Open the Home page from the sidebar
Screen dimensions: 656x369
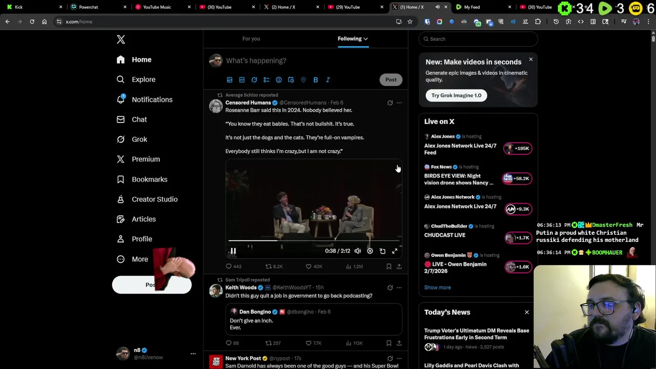point(134,59)
